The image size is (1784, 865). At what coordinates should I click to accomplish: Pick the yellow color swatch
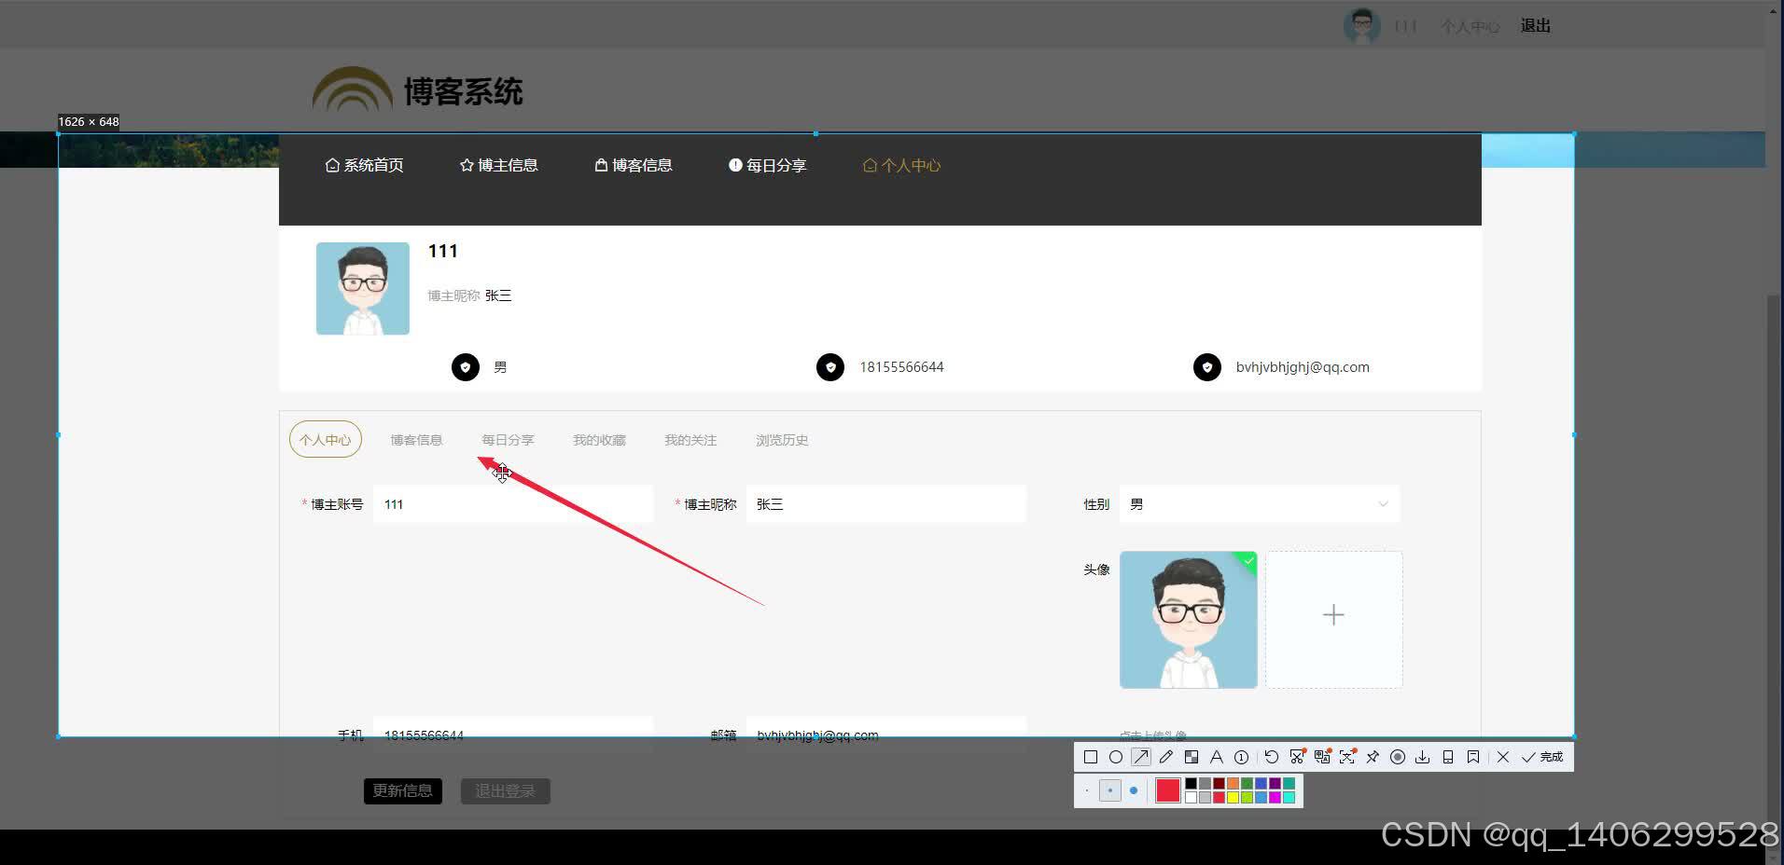coord(1233,797)
